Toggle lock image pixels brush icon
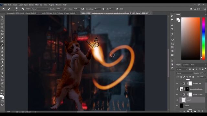This screenshot has width=207, height=116. [184, 77]
